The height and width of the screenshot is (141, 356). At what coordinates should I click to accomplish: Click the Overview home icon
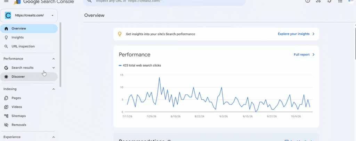[x=6, y=28]
